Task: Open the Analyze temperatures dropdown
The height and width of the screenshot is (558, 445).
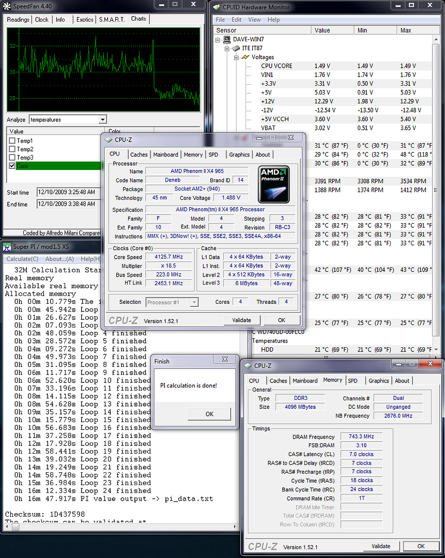Action: tap(102, 119)
